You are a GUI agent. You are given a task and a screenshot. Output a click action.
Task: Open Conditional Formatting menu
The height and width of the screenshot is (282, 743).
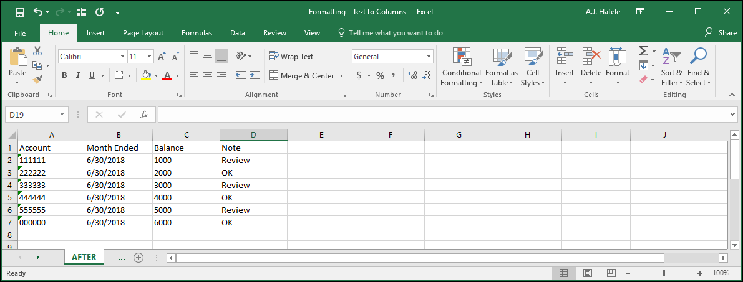pyautogui.click(x=462, y=67)
